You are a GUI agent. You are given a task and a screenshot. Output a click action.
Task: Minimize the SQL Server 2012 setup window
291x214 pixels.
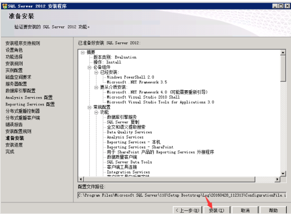point(275,6)
